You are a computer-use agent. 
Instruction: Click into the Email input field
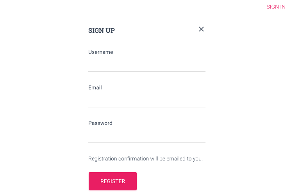tap(146, 100)
